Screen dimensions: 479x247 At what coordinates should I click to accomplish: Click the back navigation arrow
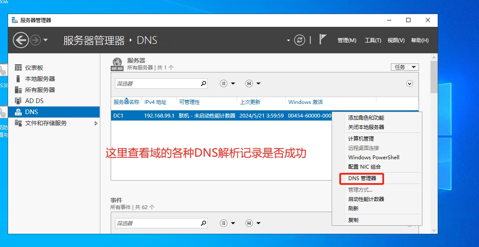coord(21,40)
